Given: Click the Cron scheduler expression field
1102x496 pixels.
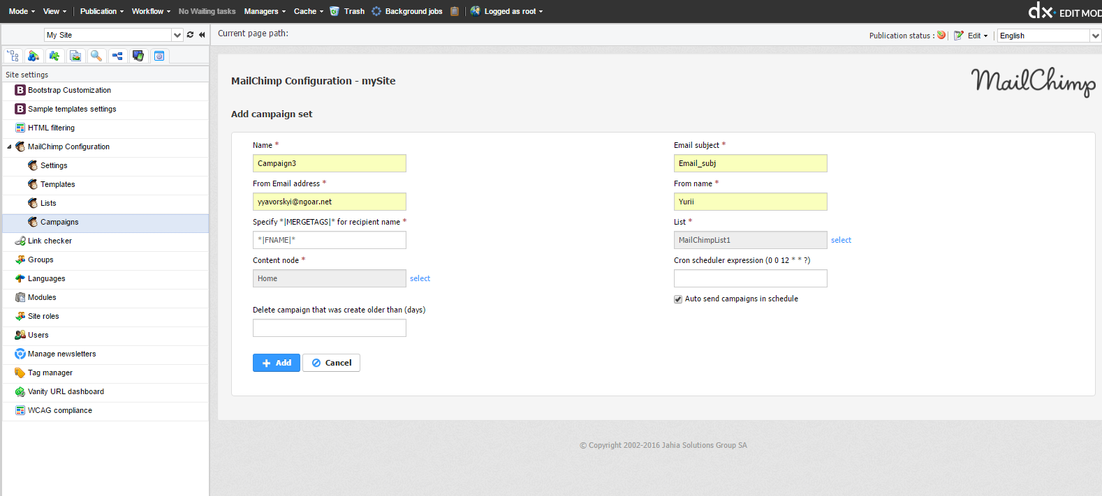Looking at the screenshot, I should pos(750,278).
